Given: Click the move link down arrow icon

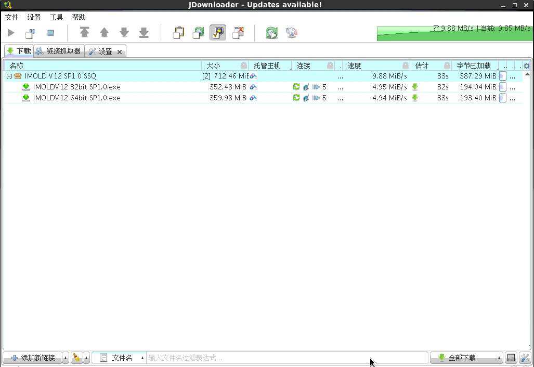Looking at the screenshot, I should pyautogui.click(x=124, y=32).
